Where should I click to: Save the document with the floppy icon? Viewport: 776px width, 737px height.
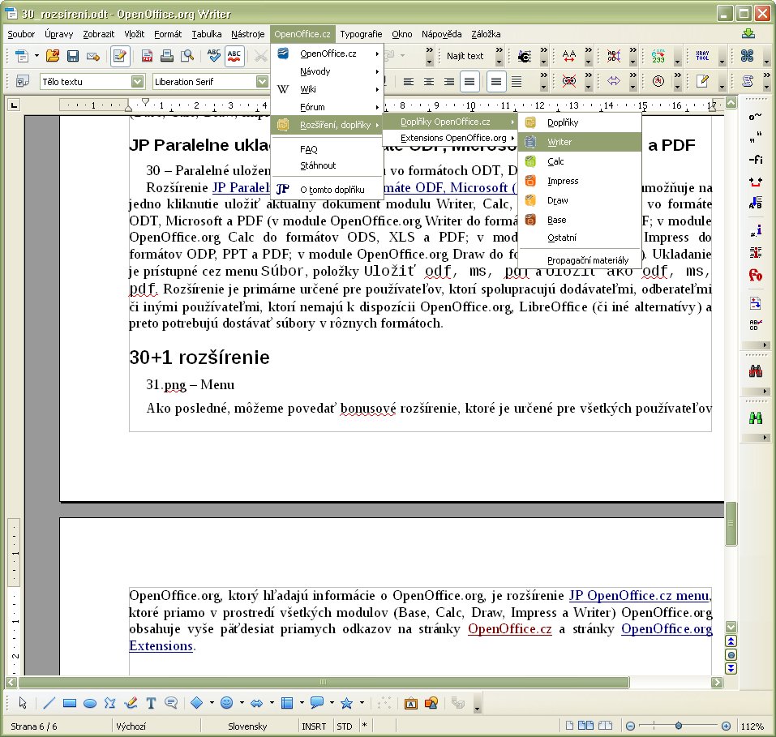[73, 56]
